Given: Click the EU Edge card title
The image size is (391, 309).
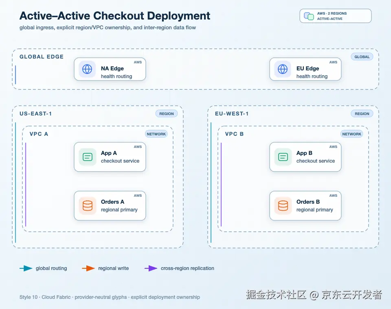Looking at the screenshot, I should point(308,68).
